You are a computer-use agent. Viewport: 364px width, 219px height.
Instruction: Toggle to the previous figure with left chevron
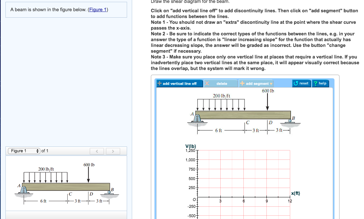97,151
